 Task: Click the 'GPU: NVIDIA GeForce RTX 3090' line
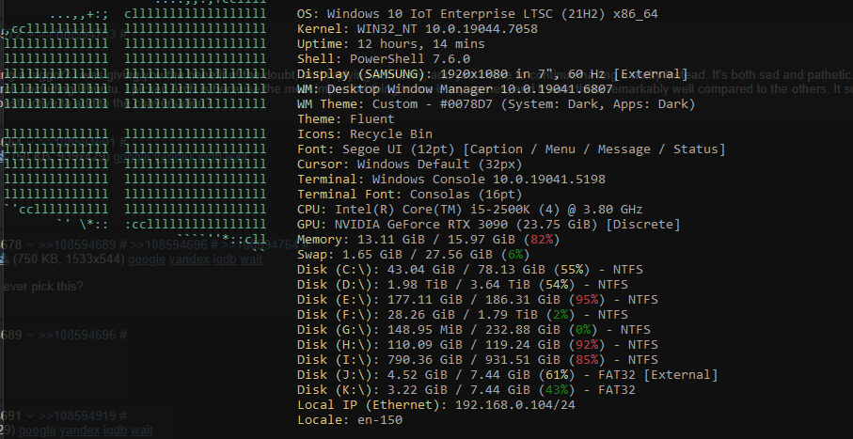488,224
